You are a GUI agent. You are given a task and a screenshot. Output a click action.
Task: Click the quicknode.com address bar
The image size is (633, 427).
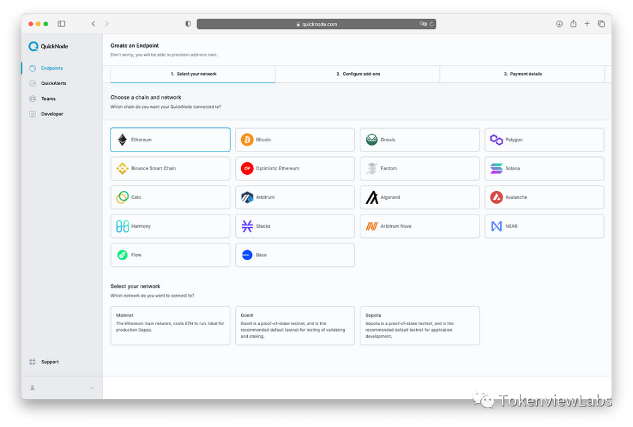coord(316,24)
